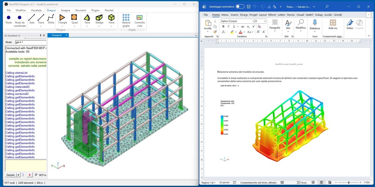Open the gpt-4.1 model dropdown
The height and width of the screenshot is (187, 375).
click(30, 42)
